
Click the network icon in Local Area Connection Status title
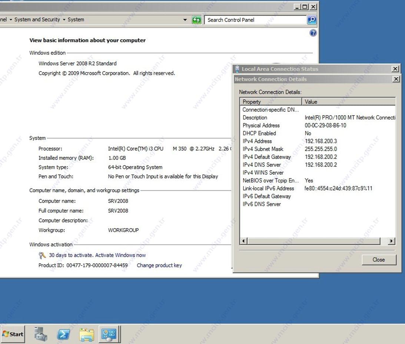(x=237, y=69)
